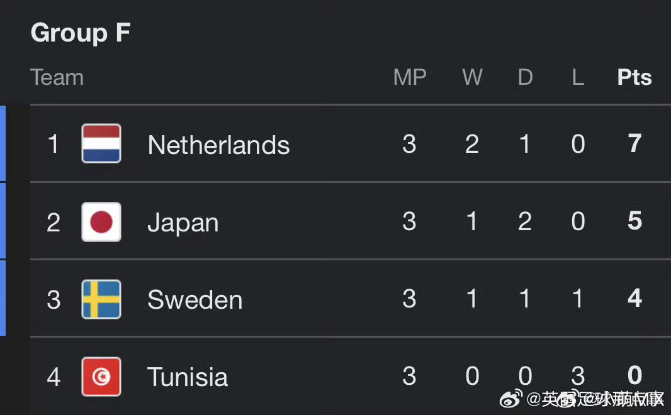Select the L column header
Image resolution: width=671 pixels, height=415 pixels.
(578, 77)
